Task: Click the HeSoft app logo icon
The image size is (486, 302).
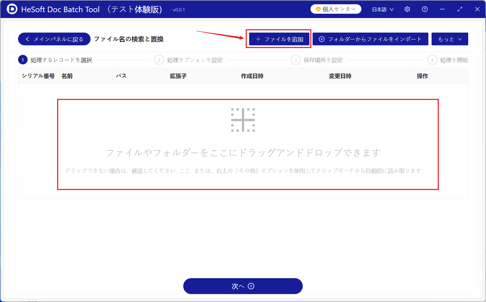Action: [x=12, y=9]
